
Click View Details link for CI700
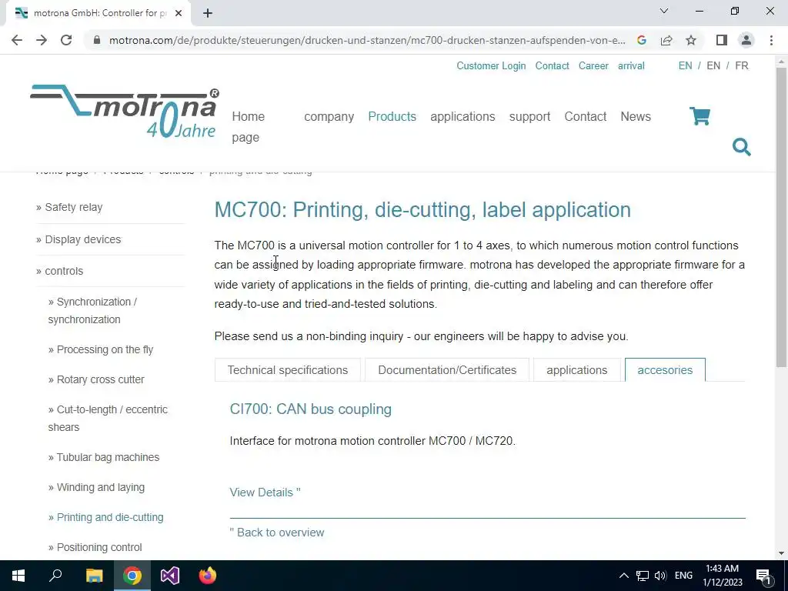coord(265,492)
